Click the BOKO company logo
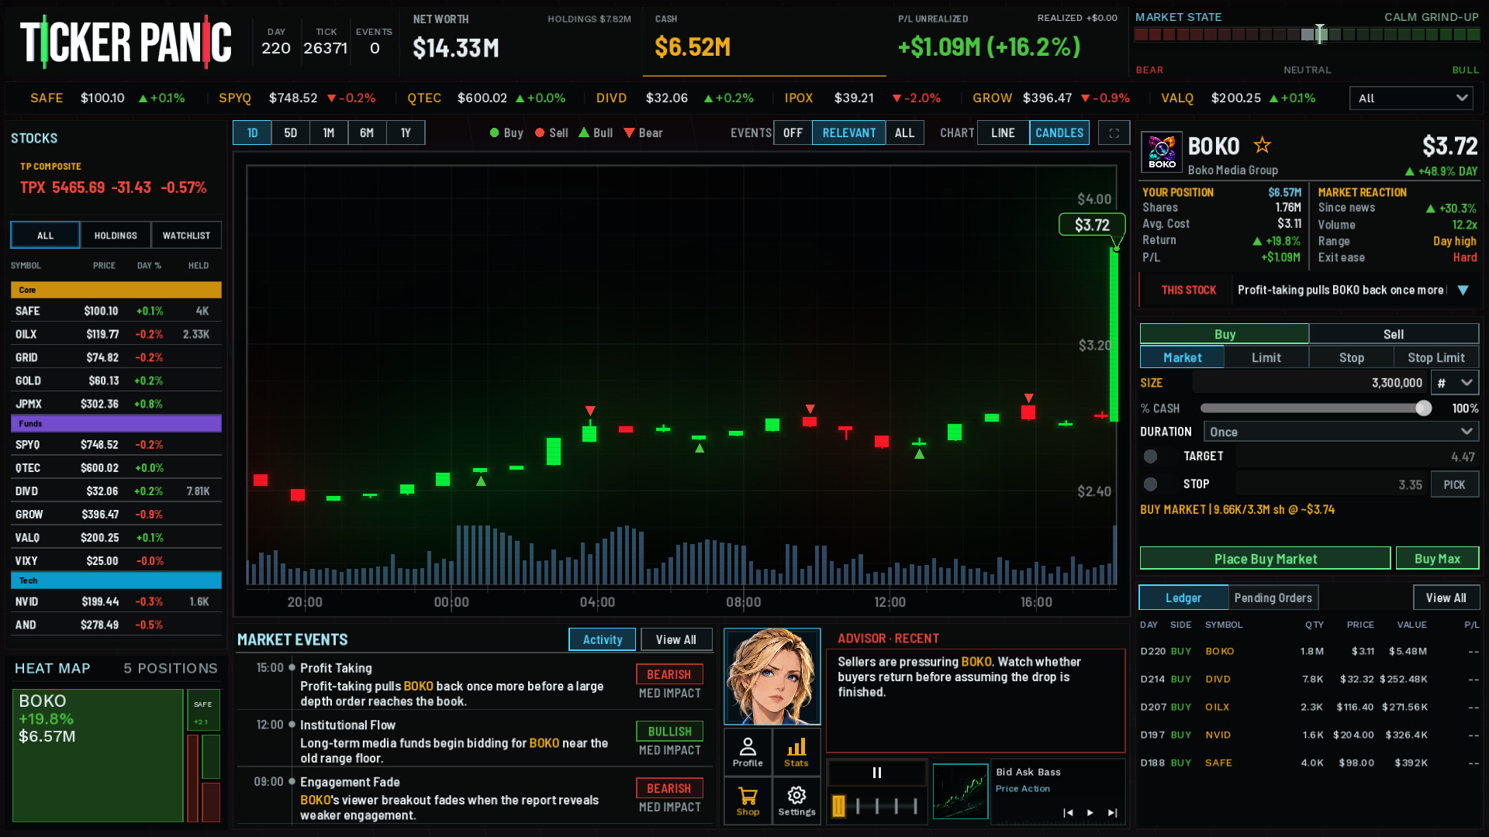Screen dimensions: 1489x837 [x=1162, y=152]
